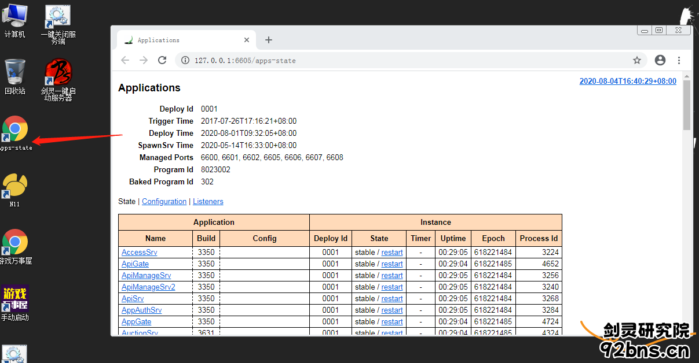Open the Configuration link
This screenshot has width=699, height=363.
(164, 202)
